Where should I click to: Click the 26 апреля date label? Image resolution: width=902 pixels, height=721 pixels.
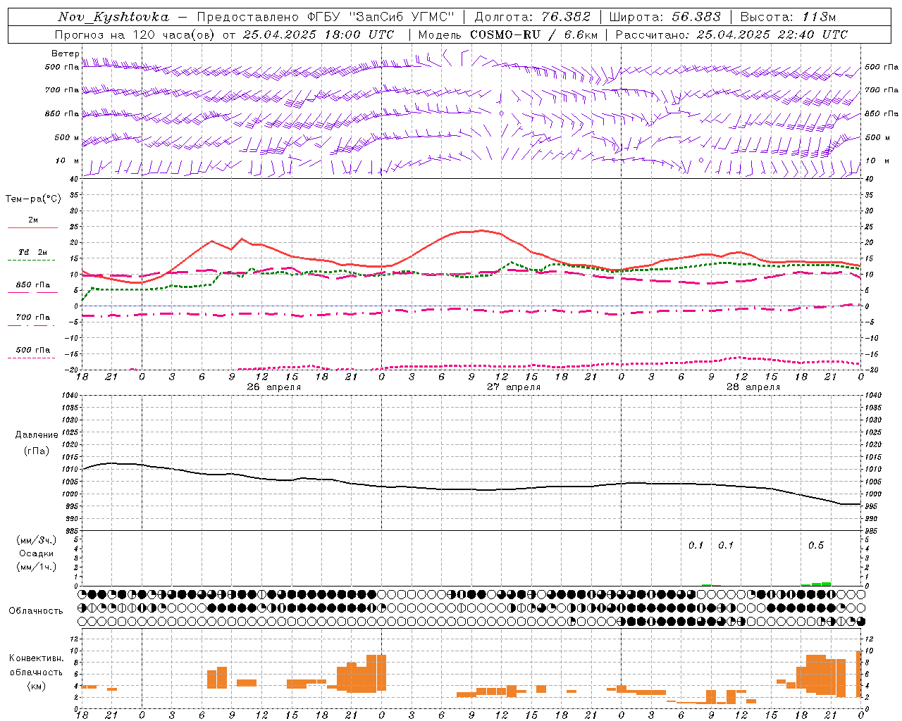point(273,387)
